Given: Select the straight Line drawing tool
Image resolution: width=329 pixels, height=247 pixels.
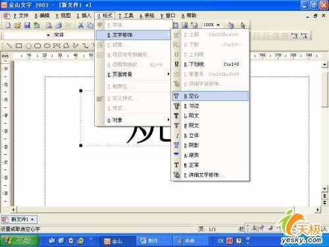Looking at the screenshot, I should 9,45.
